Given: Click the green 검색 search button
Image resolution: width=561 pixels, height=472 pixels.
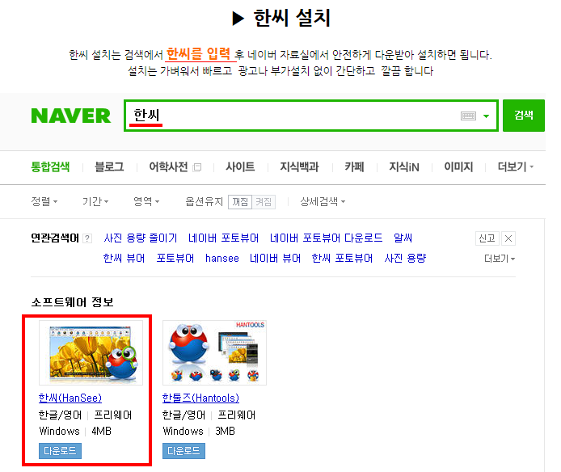Looking at the screenshot, I should 524,116.
